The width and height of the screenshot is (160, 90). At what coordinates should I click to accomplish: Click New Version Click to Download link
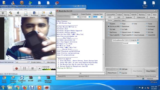146,76
